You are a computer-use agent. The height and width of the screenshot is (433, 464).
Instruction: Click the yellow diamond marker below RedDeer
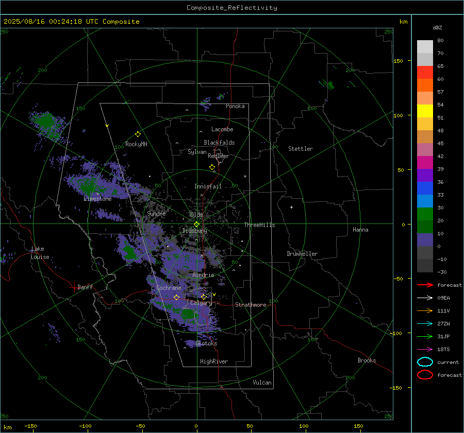tap(212, 167)
